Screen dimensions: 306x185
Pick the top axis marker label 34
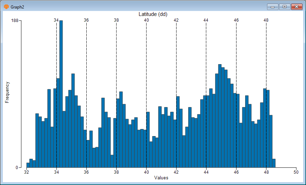click(56, 20)
